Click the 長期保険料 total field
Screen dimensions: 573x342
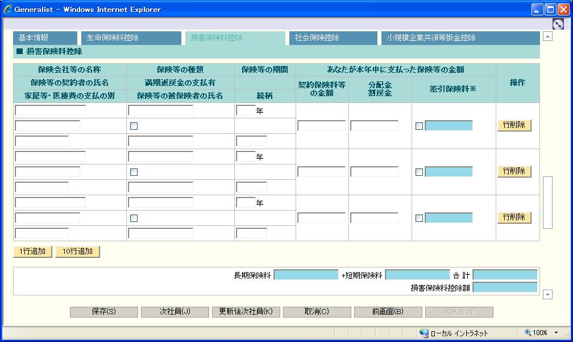pos(306,275)
